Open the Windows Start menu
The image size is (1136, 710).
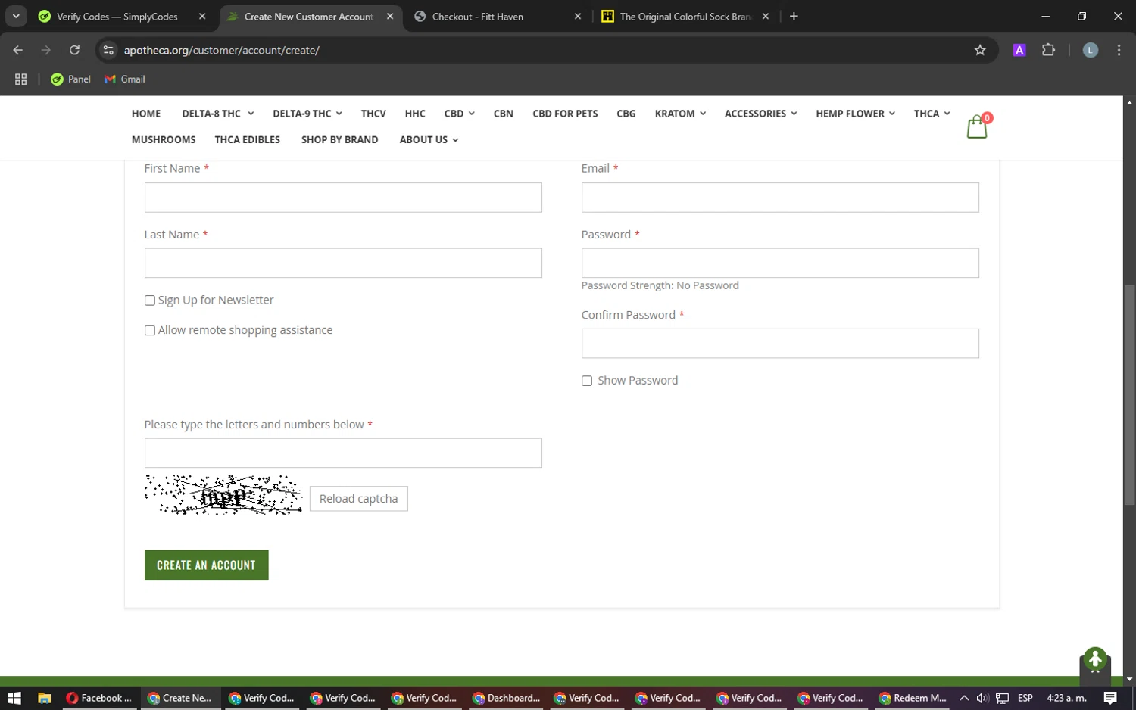click(x=14, y=698)
